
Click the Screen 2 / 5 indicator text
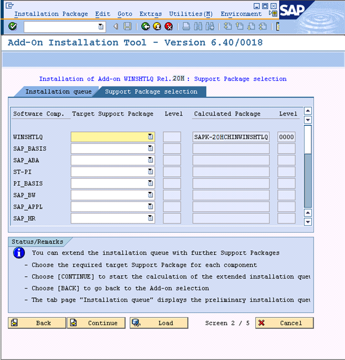click(x=227, y=323)
